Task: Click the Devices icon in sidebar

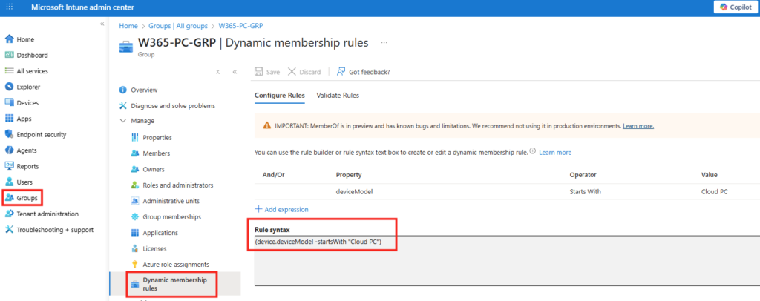Action: pyautogui.click(x=10, y=103)
